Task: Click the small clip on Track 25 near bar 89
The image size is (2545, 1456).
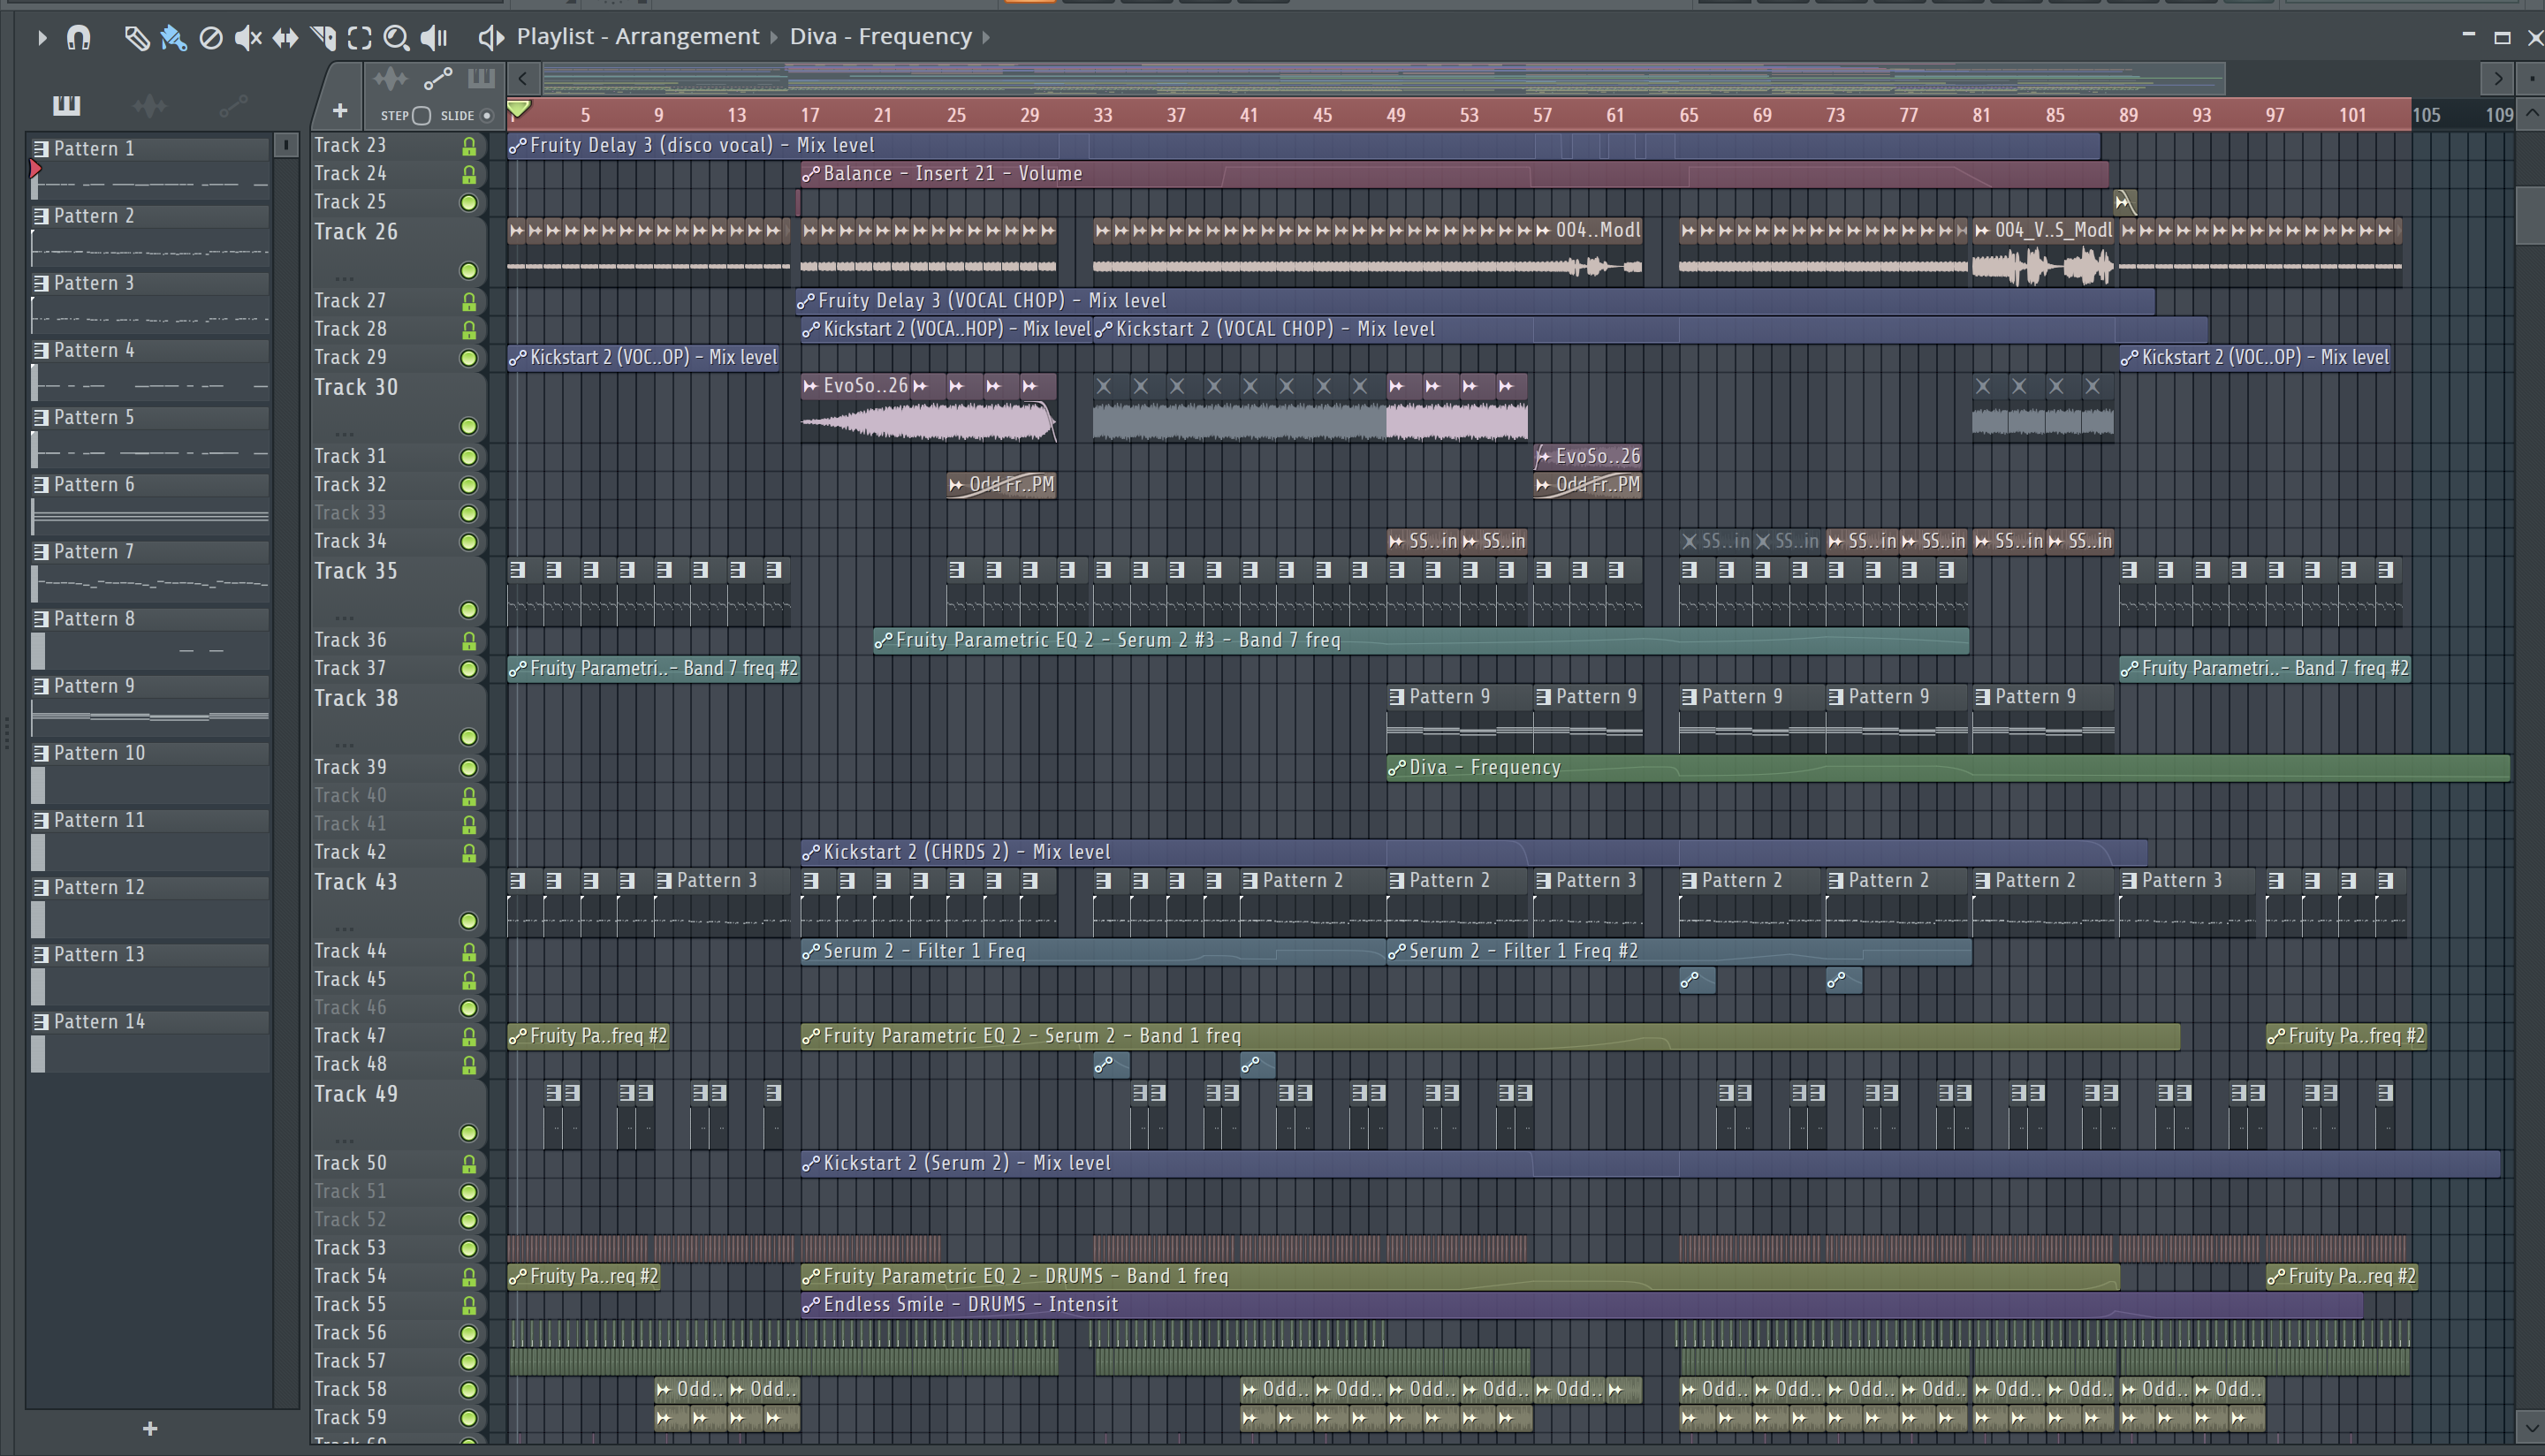Action: (x=2125, y=203)
